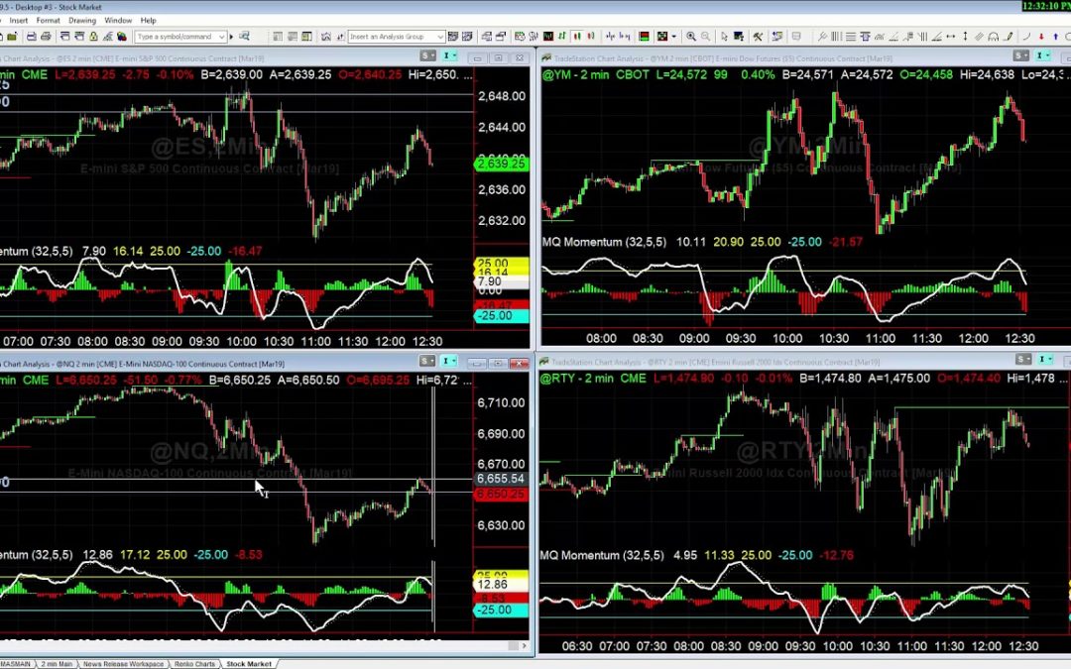Click the @YM - 2 min symbol label
This screenshot has height=669, width=1071.
(x=575, y=75)
